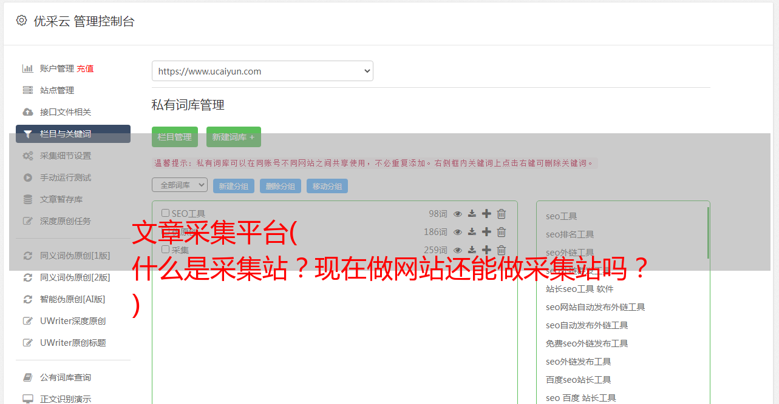The image size is (779, 404).
Task: Click the 移动分组 button
Action: coord(327,186)
